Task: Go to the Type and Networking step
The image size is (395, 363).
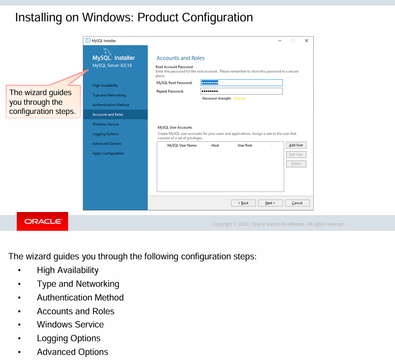Action: [x=109, y=95]
